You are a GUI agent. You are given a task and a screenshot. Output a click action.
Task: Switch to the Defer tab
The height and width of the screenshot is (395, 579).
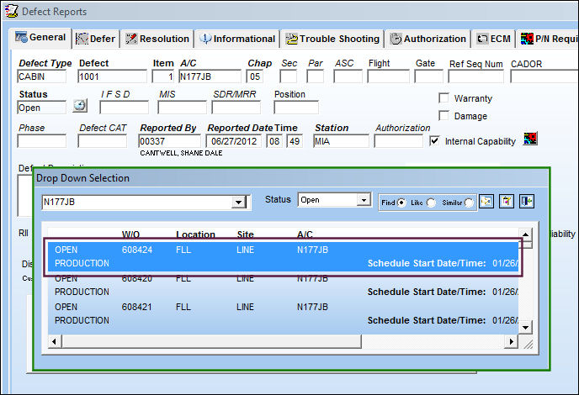tap(96, 39)
